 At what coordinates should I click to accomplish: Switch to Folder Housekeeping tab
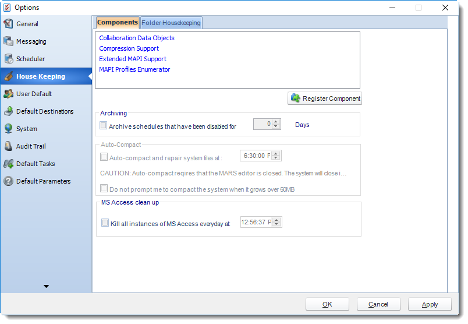click(x=171, y=23)
